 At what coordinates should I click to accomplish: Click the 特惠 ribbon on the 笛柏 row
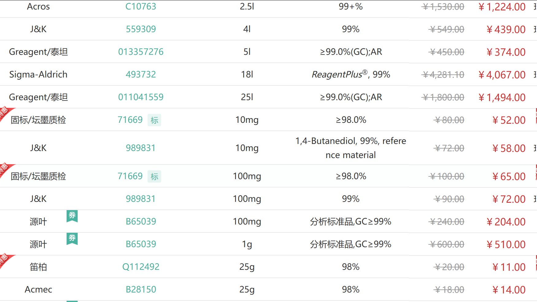5,260
